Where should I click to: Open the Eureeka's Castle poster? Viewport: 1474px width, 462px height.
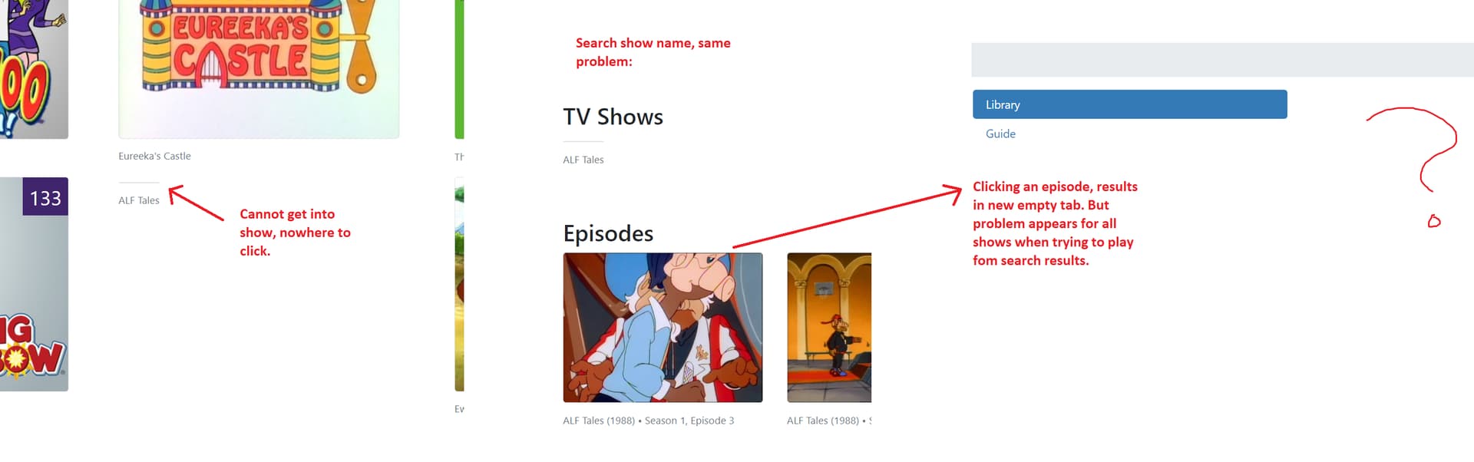[x=259, y=69]
